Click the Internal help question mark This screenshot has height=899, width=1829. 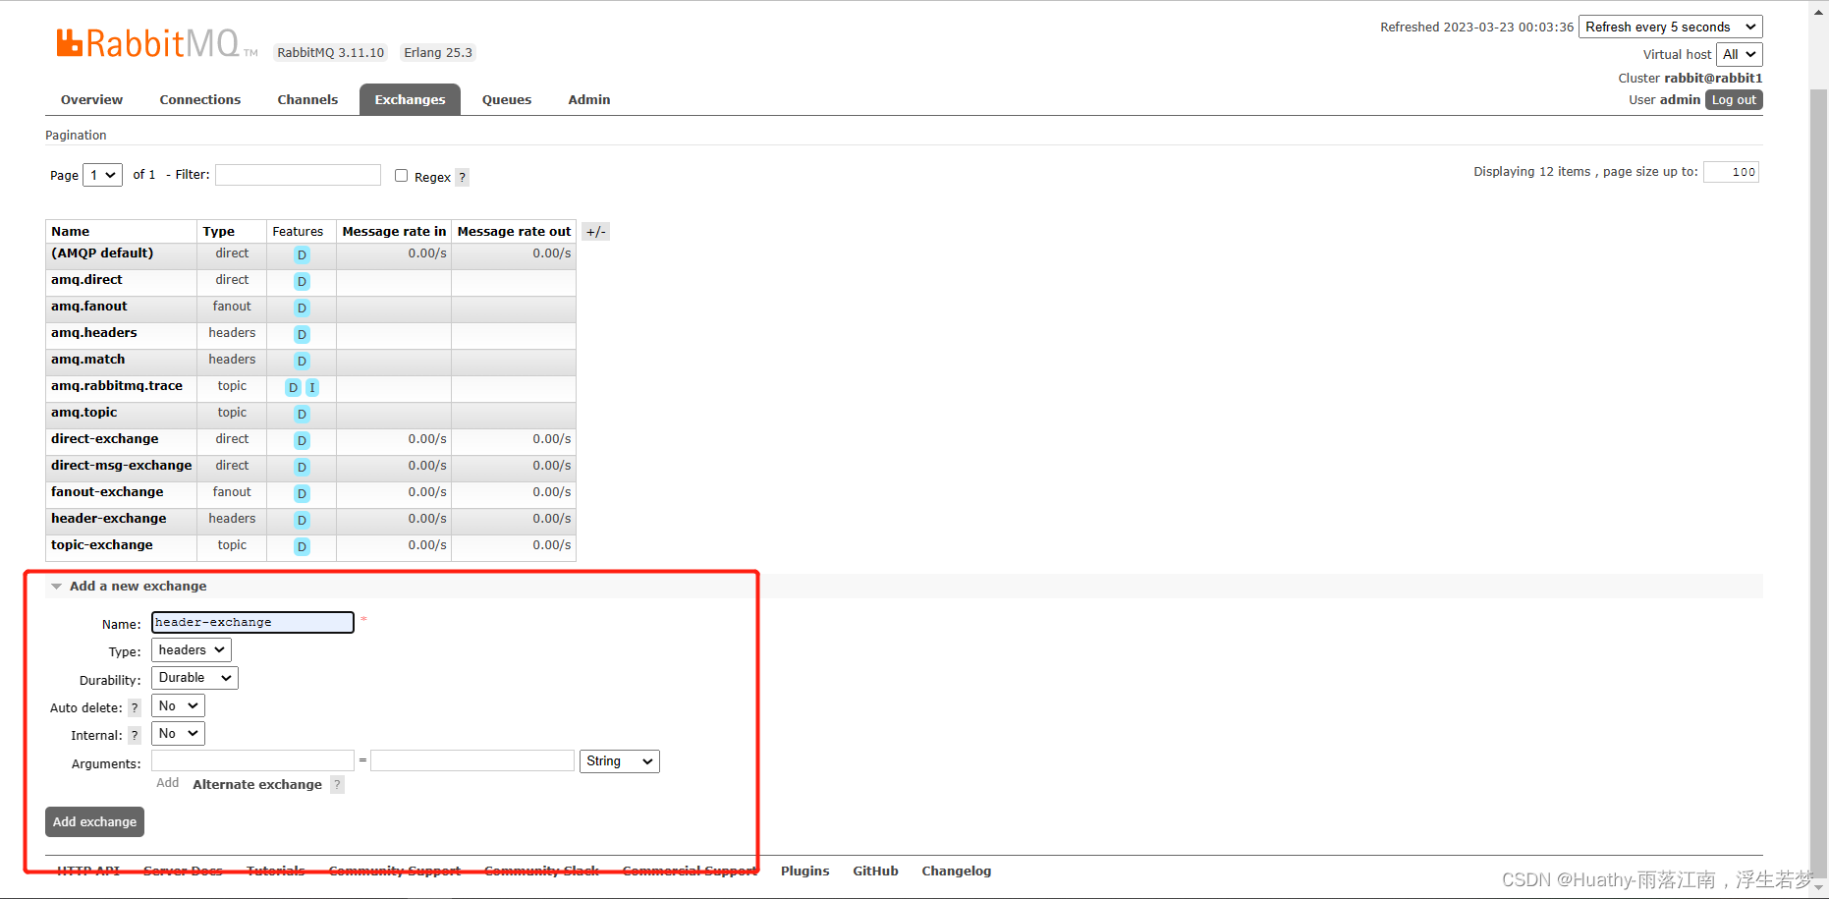pos(135,735)
